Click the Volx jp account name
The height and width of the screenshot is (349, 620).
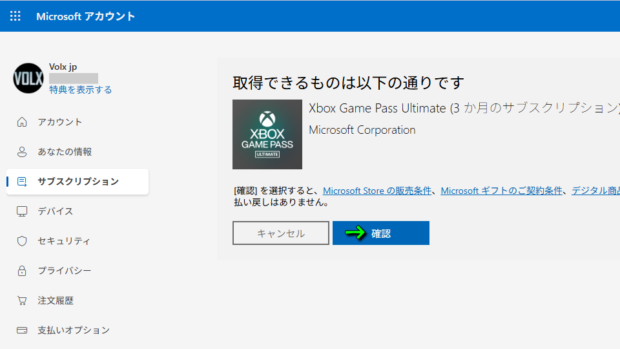coord(63,67)
